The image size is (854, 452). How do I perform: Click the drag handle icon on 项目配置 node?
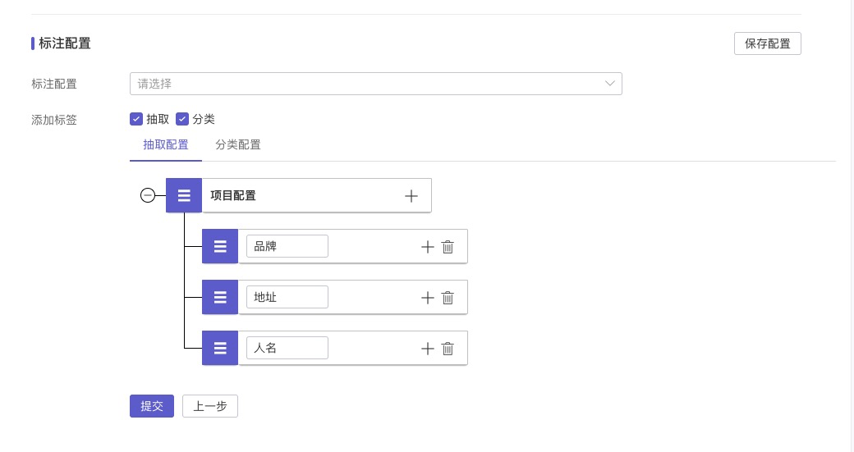point(184,195)
